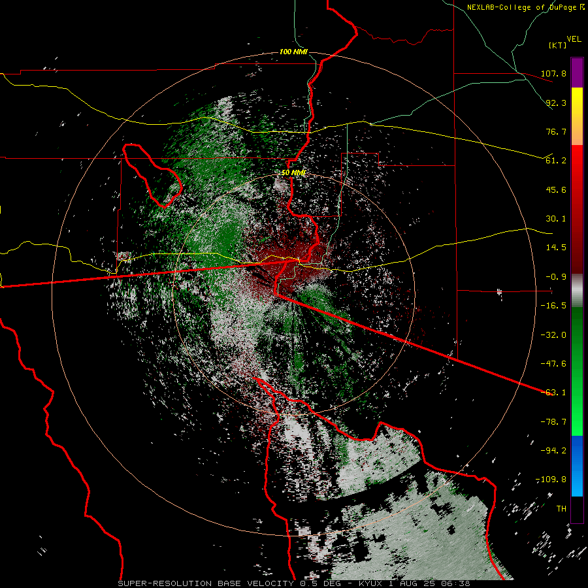The image size is (588, 588).
Task: Click the 92.3 velocity scale value
Action: 556,103
